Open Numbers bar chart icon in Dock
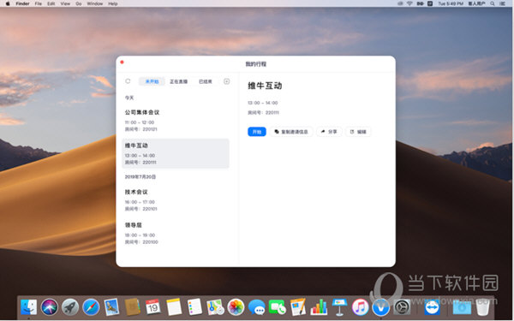Screen dimensions: 514x321 [319, 307]
